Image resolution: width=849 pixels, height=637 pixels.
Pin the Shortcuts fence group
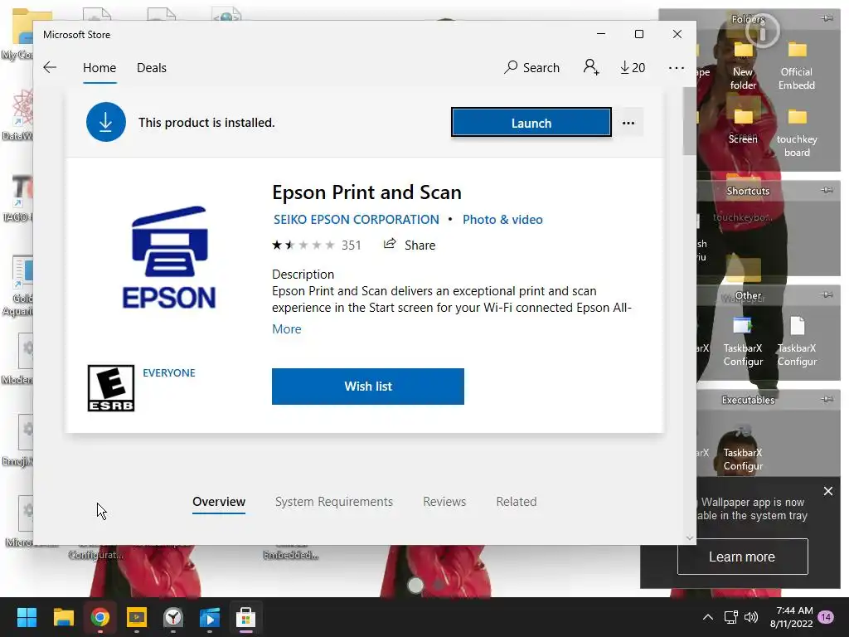(x=827, y=190)
